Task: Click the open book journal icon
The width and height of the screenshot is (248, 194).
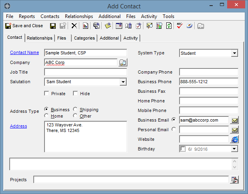Action: 129,26
